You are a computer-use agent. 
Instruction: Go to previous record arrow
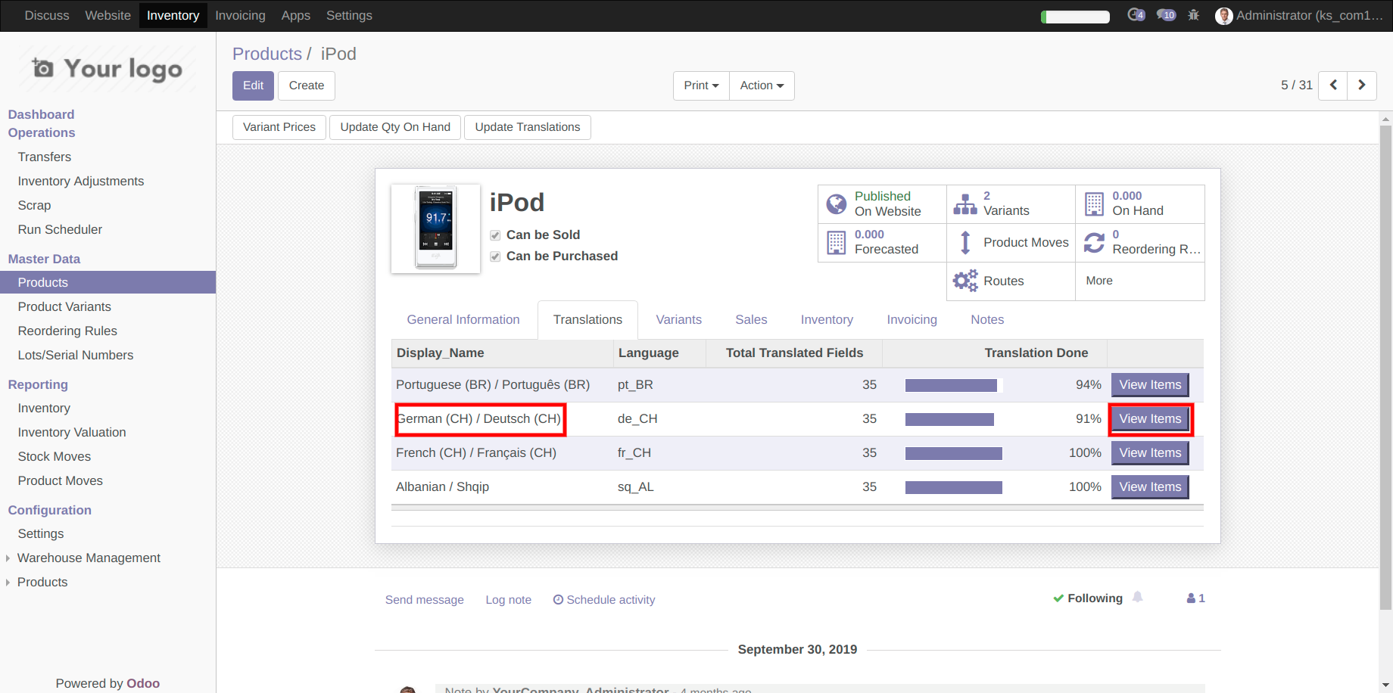1333,85
